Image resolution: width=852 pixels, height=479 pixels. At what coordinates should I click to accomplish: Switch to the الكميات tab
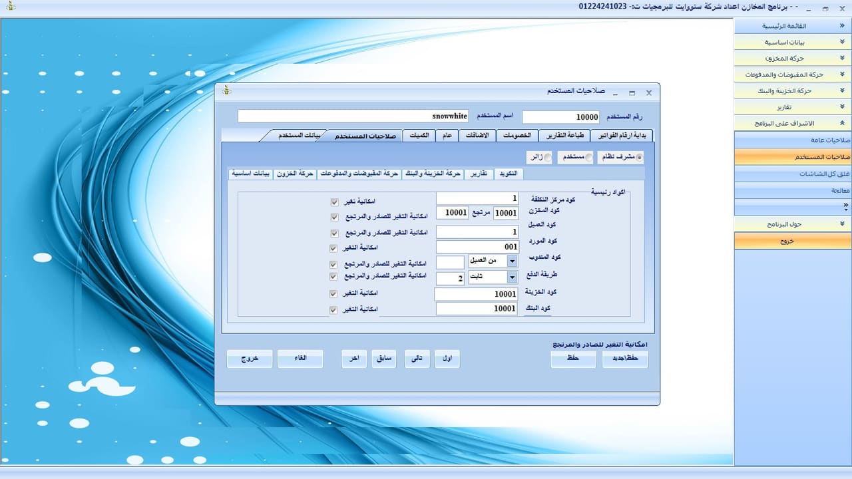click(420, 136)
